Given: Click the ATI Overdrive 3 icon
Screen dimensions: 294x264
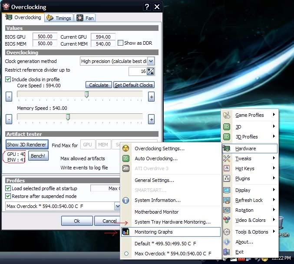Looking at the screenshot, I should tap(126, 168).
